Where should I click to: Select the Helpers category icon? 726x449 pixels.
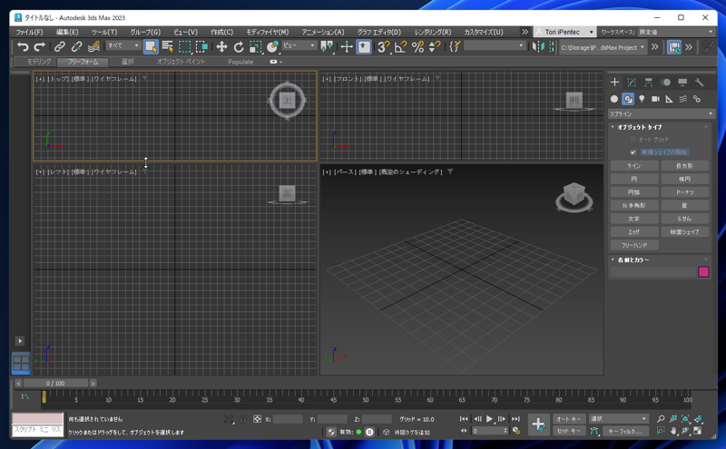(x=669, y=99)
